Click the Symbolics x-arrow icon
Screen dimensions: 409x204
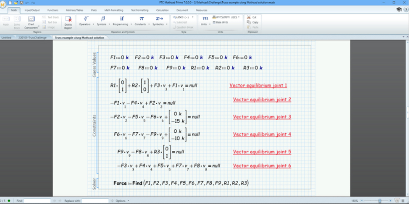tap(159, 19)
